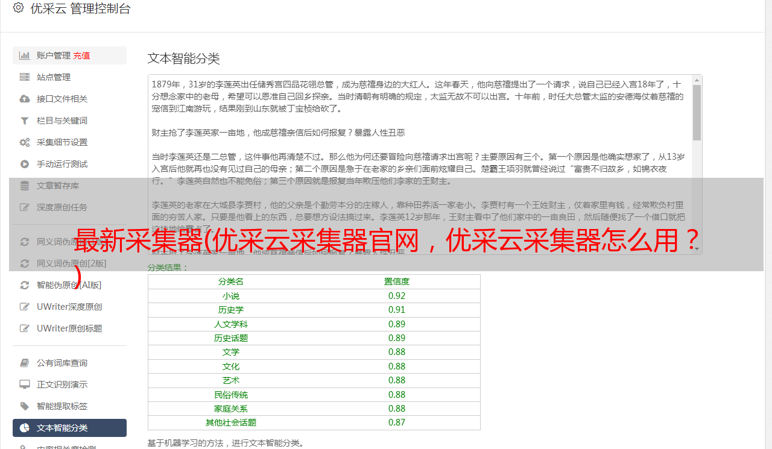This screenshot has height=449, width=772.
Task: Open 智能伪原创[AI版] menu entry
Action: [69, 285]
